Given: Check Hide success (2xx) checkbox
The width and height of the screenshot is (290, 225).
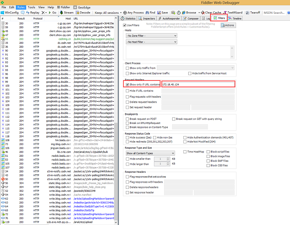Looking at the screenshot, I should [x=127, y=138].
